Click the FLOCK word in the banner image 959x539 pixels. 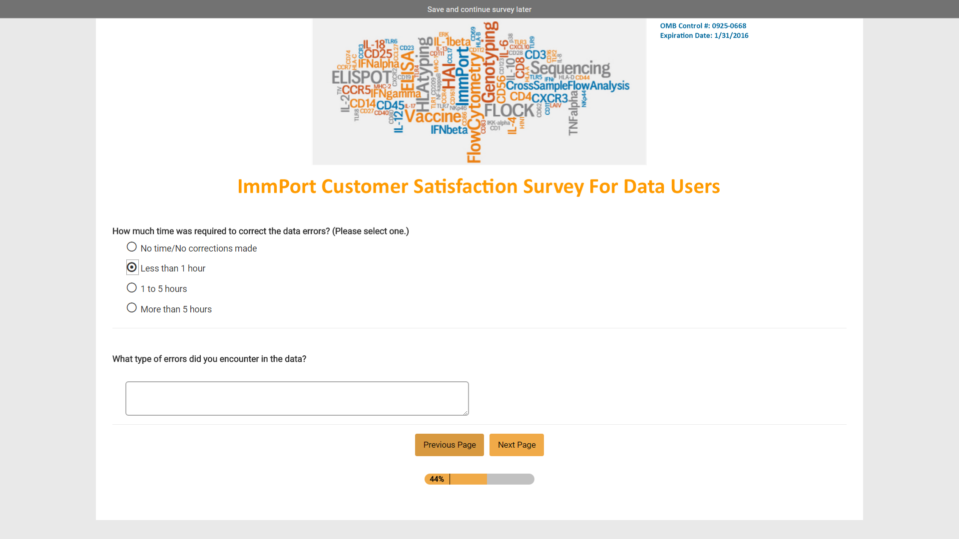coord(509,110)
